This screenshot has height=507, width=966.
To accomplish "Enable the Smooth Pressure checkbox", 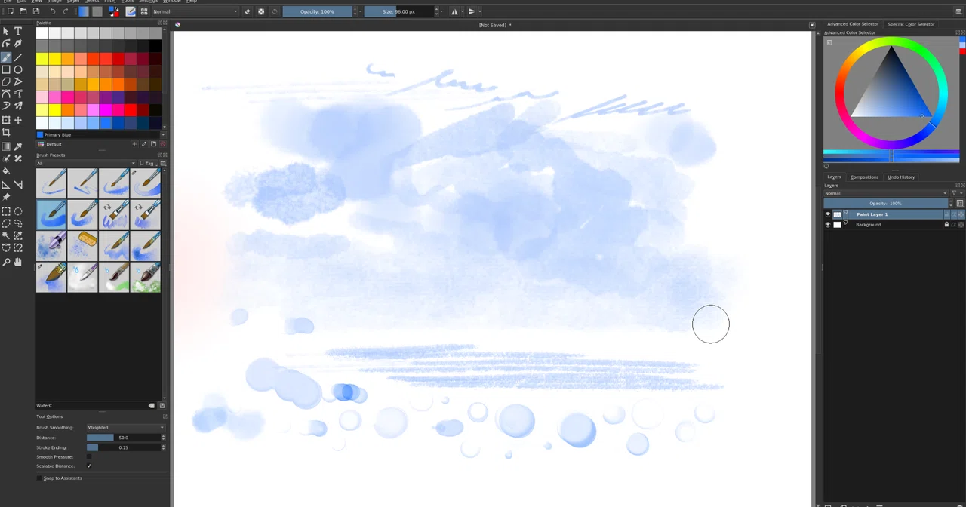I will 89,456.
